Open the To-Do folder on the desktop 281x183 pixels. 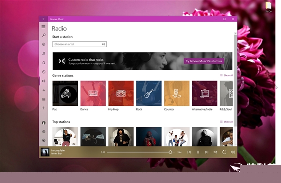(268, 7)
